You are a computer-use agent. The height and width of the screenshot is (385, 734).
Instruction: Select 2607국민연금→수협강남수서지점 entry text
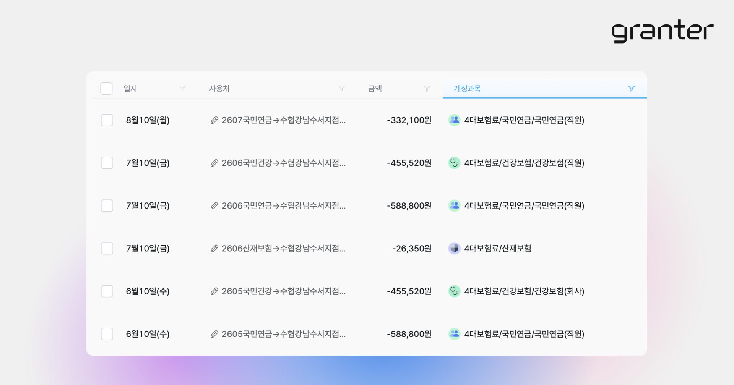click(x=284, y=120)
